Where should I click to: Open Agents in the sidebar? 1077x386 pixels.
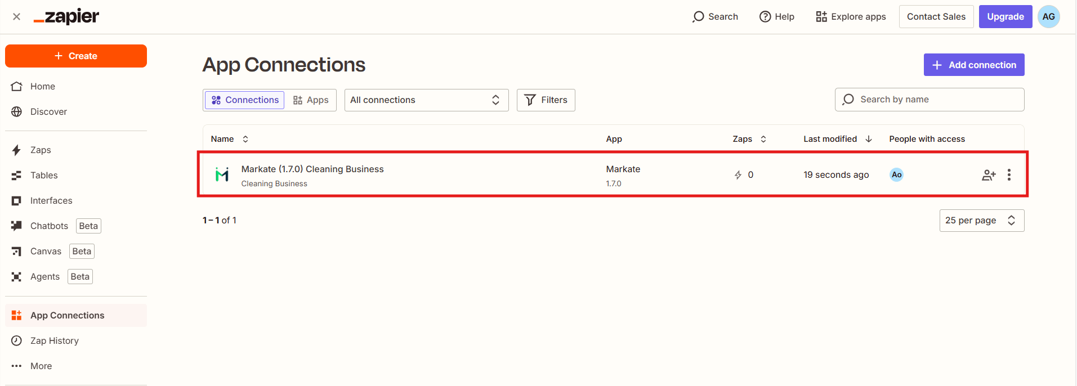coord(76,277)
